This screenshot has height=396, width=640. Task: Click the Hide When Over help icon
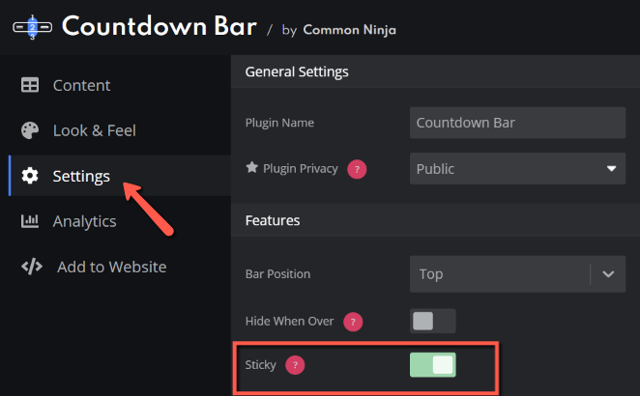tap(353, 322)
